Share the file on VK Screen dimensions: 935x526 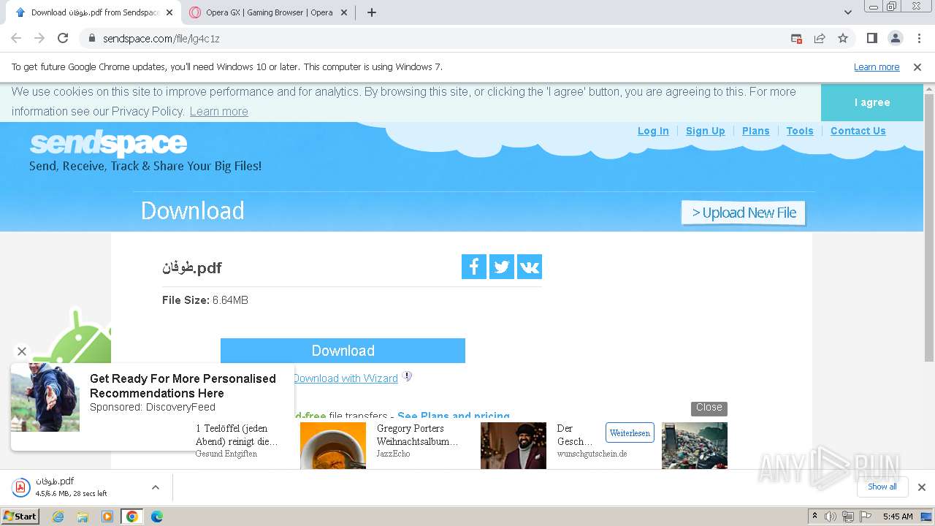point(530,267)
